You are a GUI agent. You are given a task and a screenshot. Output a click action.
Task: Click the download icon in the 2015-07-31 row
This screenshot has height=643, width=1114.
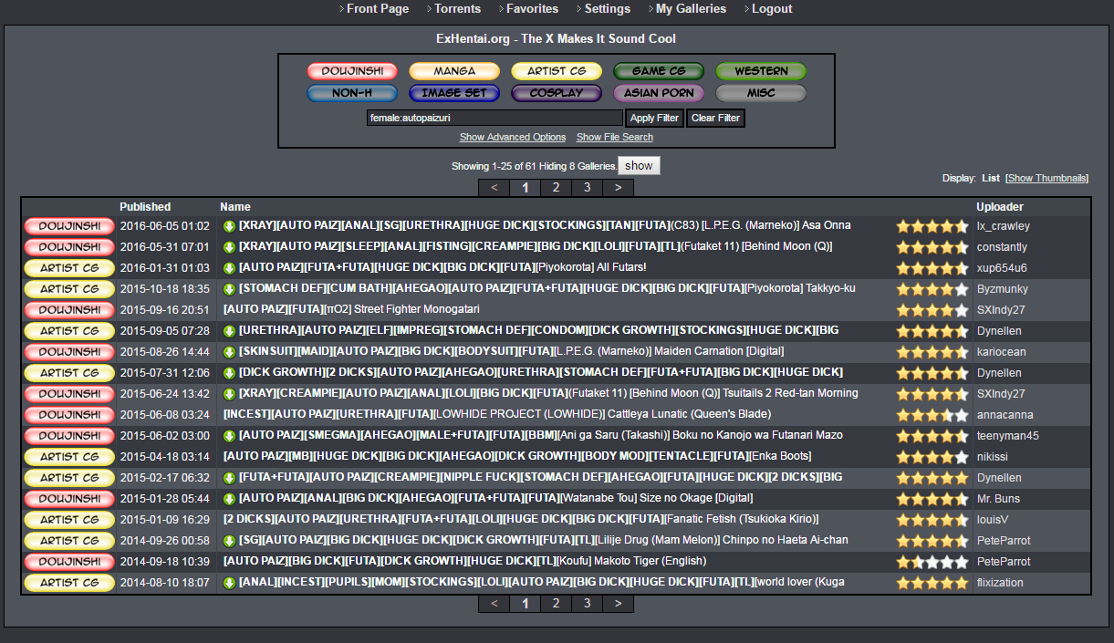[230, 373]
